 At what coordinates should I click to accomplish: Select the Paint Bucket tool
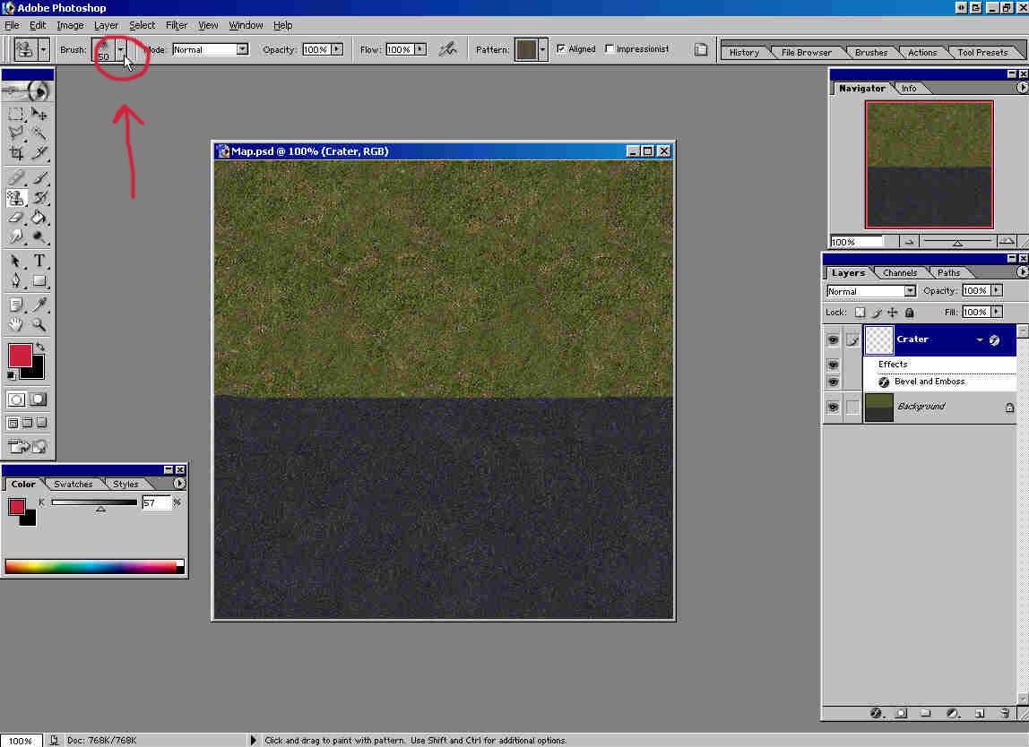pyautogui.click(x=39, y=218)
